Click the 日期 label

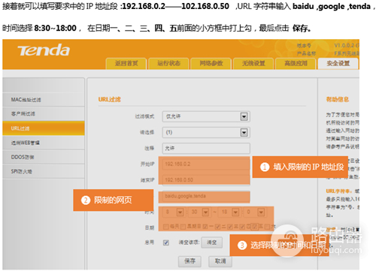pyautogui.click(x=150, y=227)
